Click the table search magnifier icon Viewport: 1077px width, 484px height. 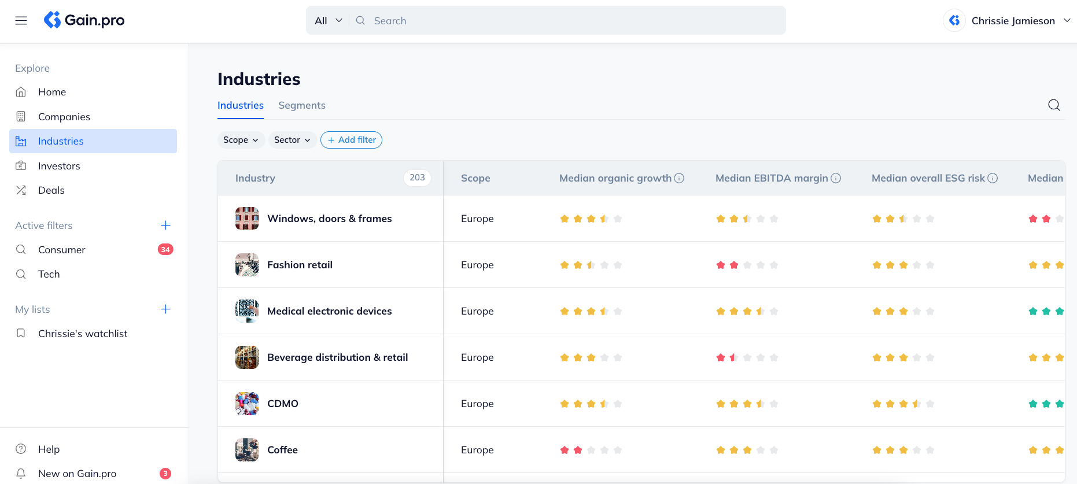coord(1054,105)
